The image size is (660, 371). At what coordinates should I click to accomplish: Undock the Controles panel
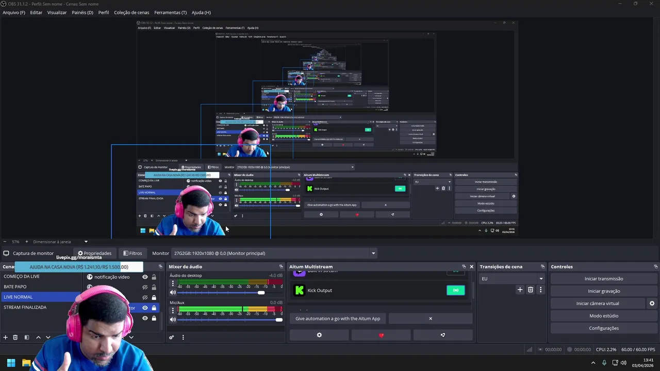(x=655, y=266)
